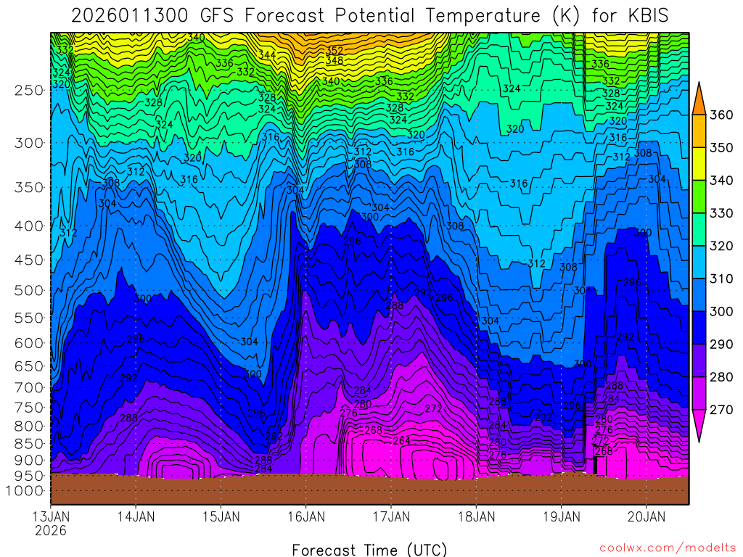Select the 250 pressure level label

[29, 90]
